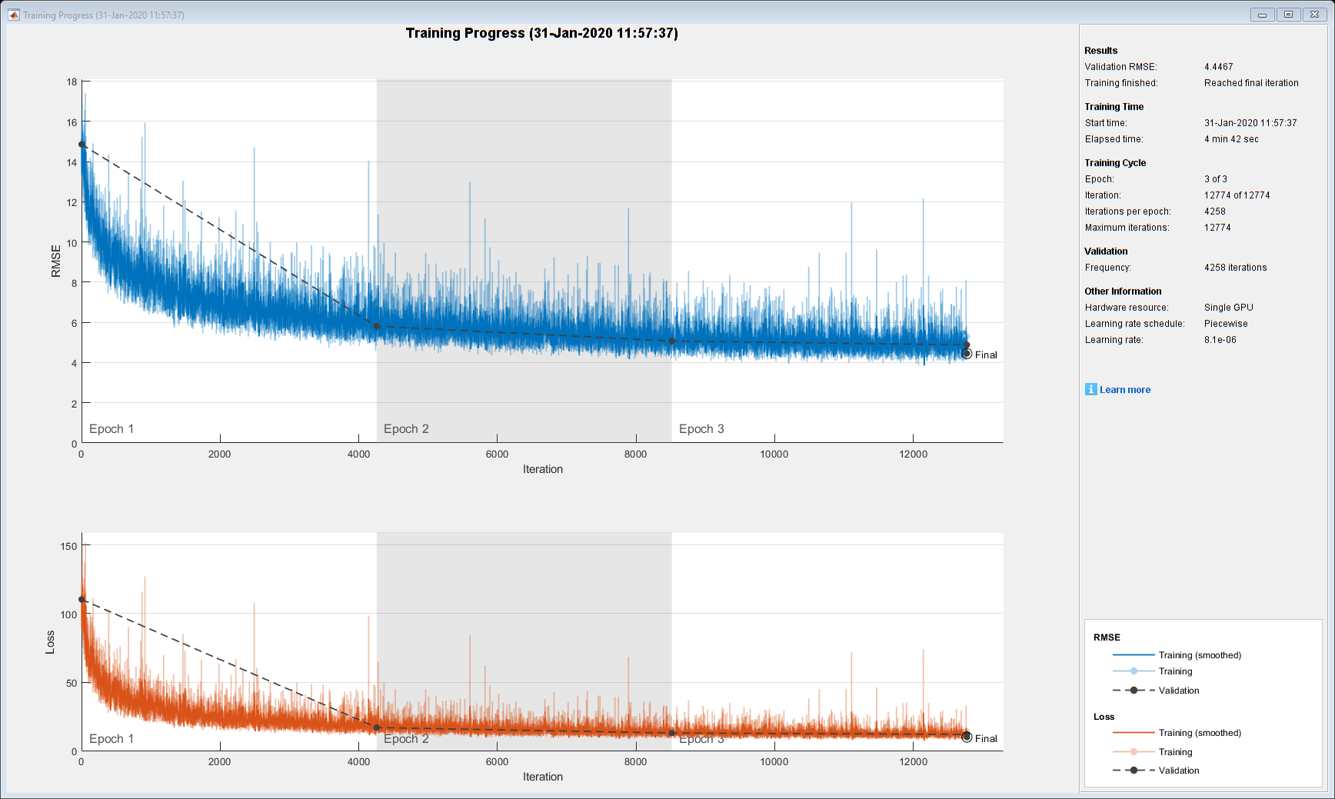Click the Final marker on RMSE plot
This screenshot has width=1335, height=799.
(x=967, y=354)
